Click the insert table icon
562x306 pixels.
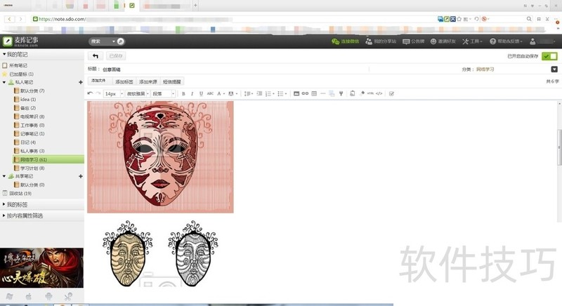[314, 93]
